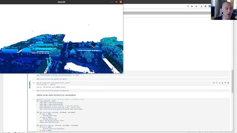
Task: Click the def get_colors function line
Action: (x=56, y=112)
